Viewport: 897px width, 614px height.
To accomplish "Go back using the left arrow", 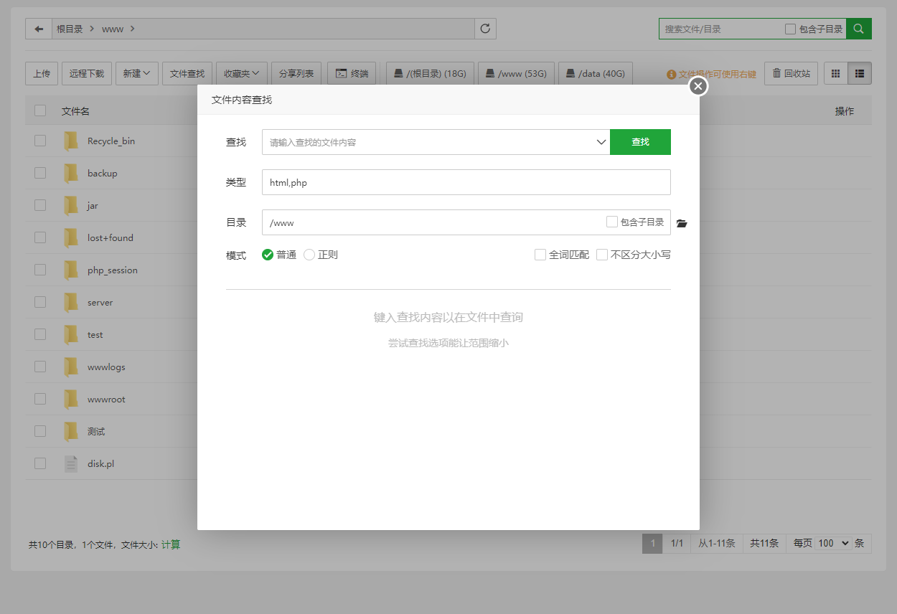I will (39, 29).
